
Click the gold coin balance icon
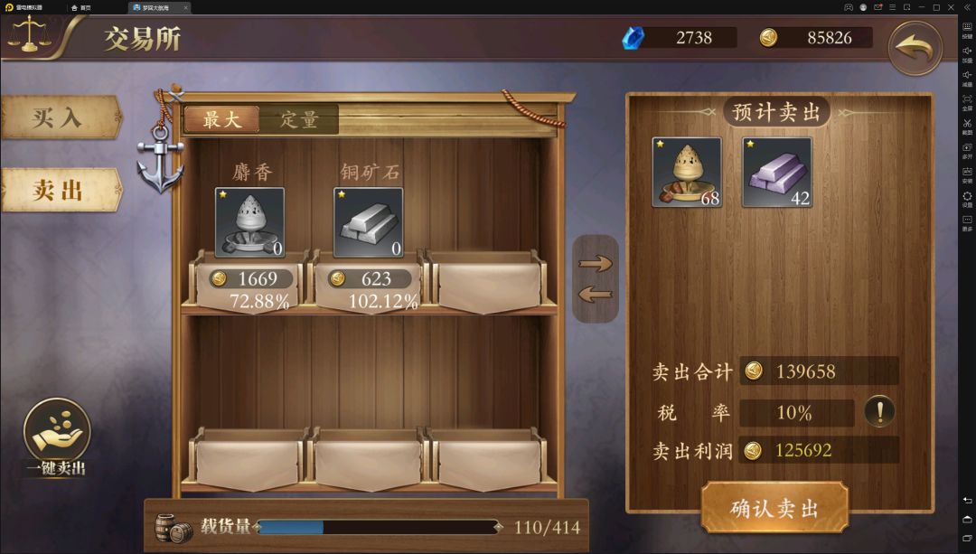(x=769, y=38)
